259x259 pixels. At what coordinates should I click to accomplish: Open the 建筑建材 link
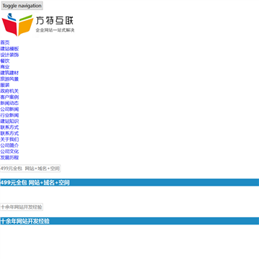(x=9, y=73)
